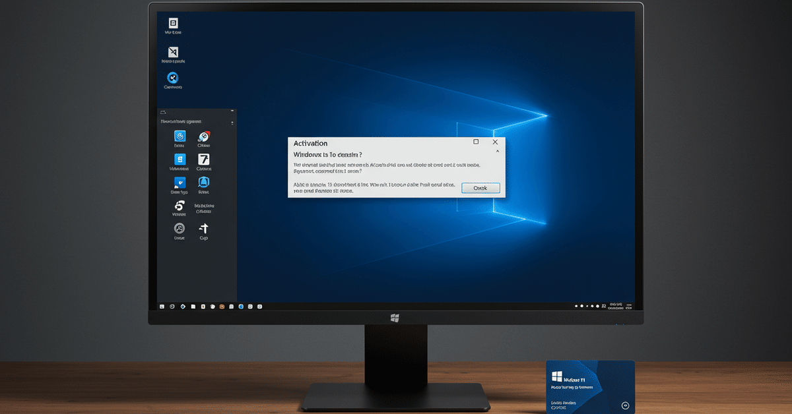The image size is (792, 414).
Task: Launch the Chrome browser icon in the sidebar
Action: pyautogui.click(x=205, y=136)
